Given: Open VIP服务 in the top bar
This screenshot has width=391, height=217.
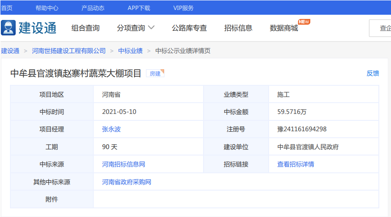Looking at the screenshot, I should click(184, 8).
